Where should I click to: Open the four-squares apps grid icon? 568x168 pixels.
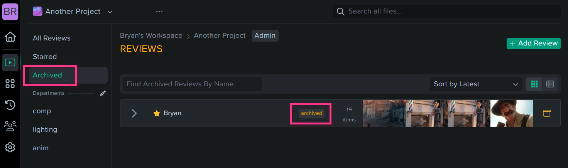(x=10, y=84)
